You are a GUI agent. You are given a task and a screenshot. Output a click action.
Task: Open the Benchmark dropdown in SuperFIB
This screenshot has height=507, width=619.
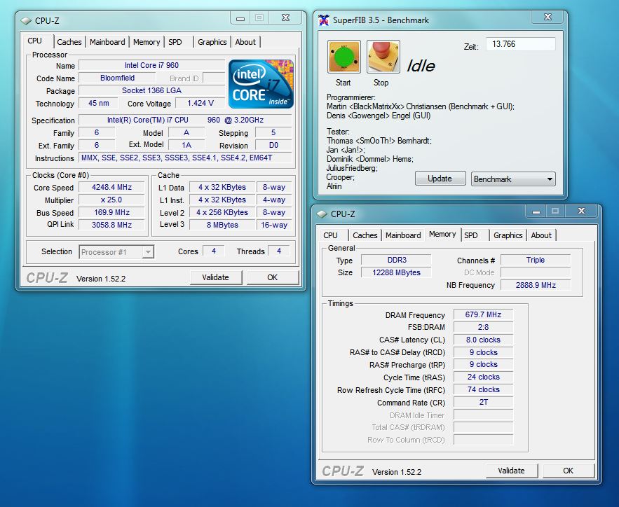513,179
